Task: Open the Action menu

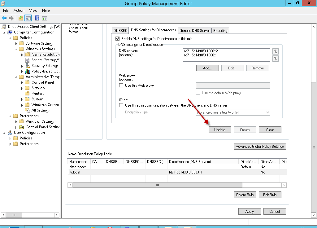Action: (x=19, y=11)
